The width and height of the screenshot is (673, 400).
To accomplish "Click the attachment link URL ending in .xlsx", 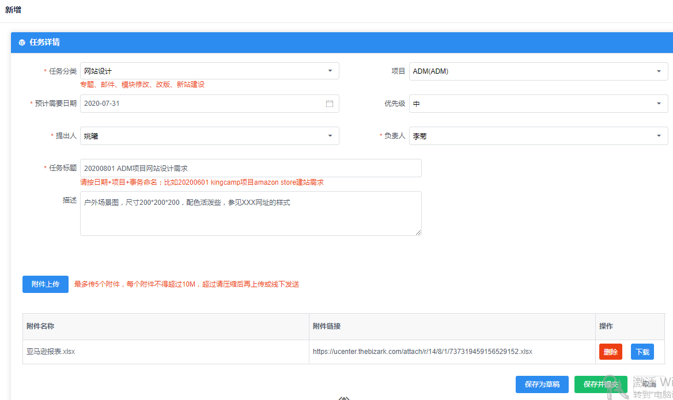I will [x=422, y=352].
